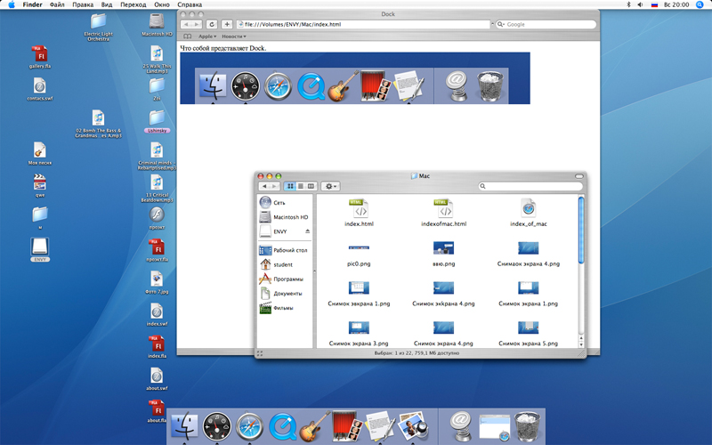The height and width of the screenshot is (445, 712).
Task: Open the Вид menu
Action: click(x=107, y=4)
